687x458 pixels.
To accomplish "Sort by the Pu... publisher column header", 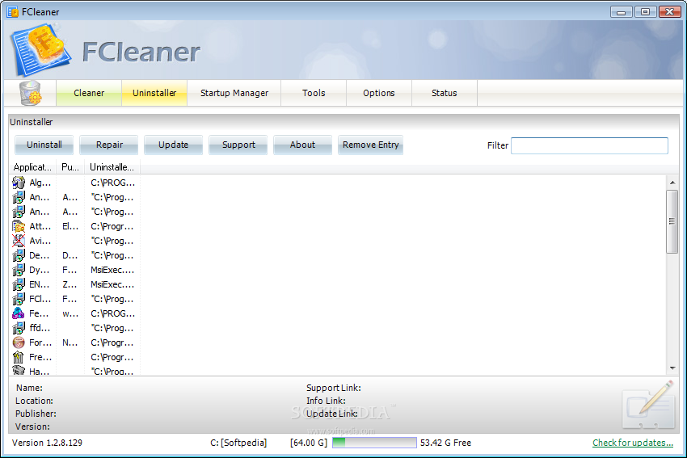I will coord(70,167).
